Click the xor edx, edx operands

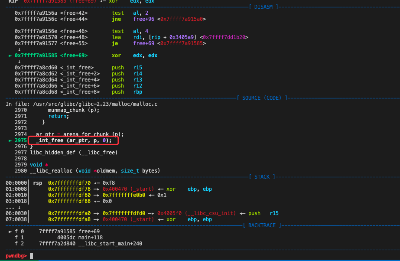145,55
